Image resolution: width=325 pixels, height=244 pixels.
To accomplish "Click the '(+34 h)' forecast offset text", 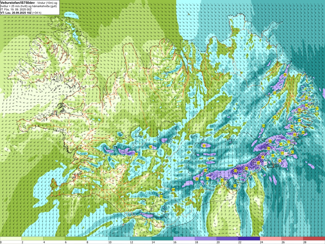I will pyautogui.click(x=37, y=13).
